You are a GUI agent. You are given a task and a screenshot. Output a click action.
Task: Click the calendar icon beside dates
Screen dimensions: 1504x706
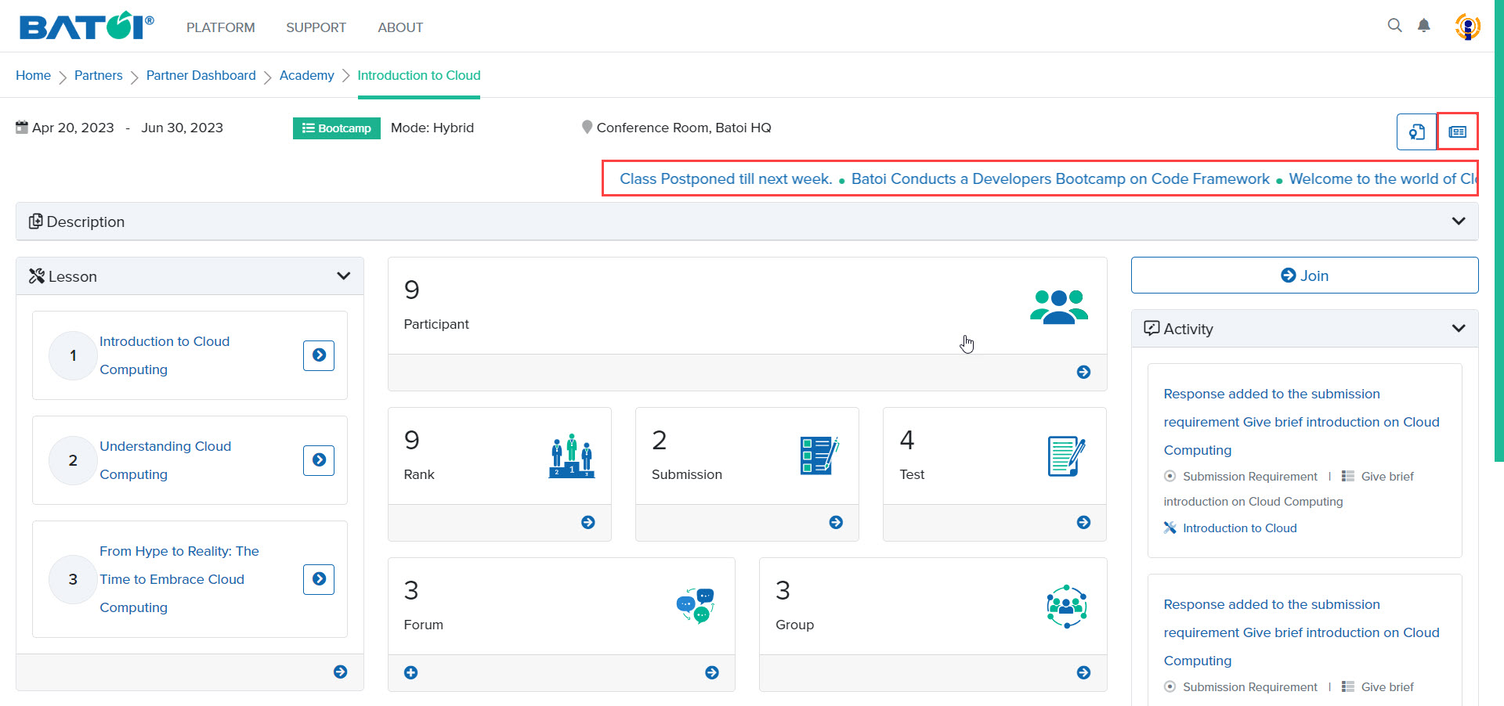click(22, 127)
